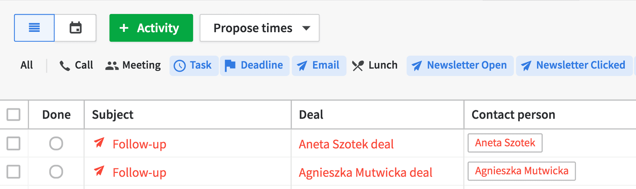Mark Aneta Szotek follow-up as done
This screenshot has width=636, height=189.
click(56, 143)
